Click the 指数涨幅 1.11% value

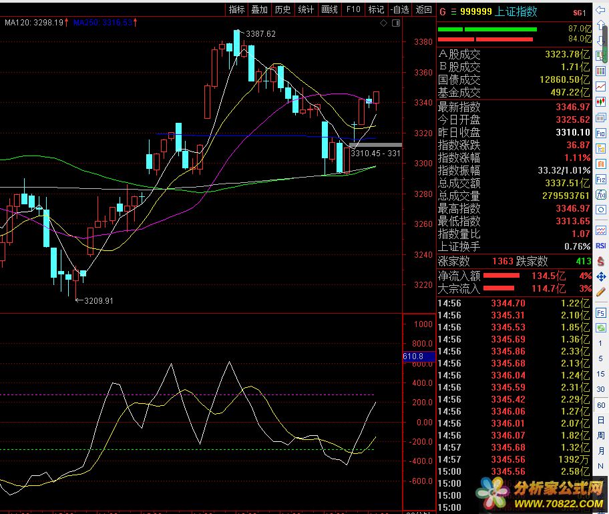click(x=577, y=158)
